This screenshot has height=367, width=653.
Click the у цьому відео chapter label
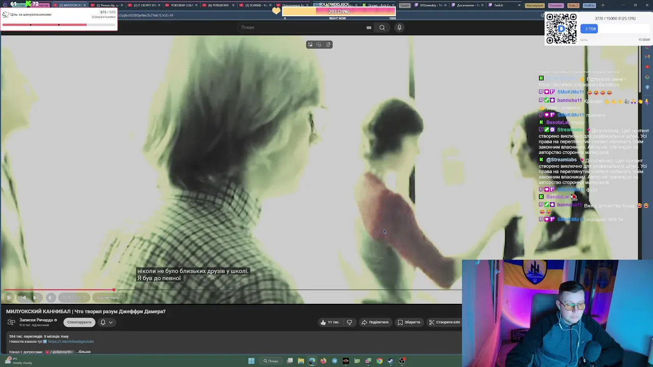[109, 298]
